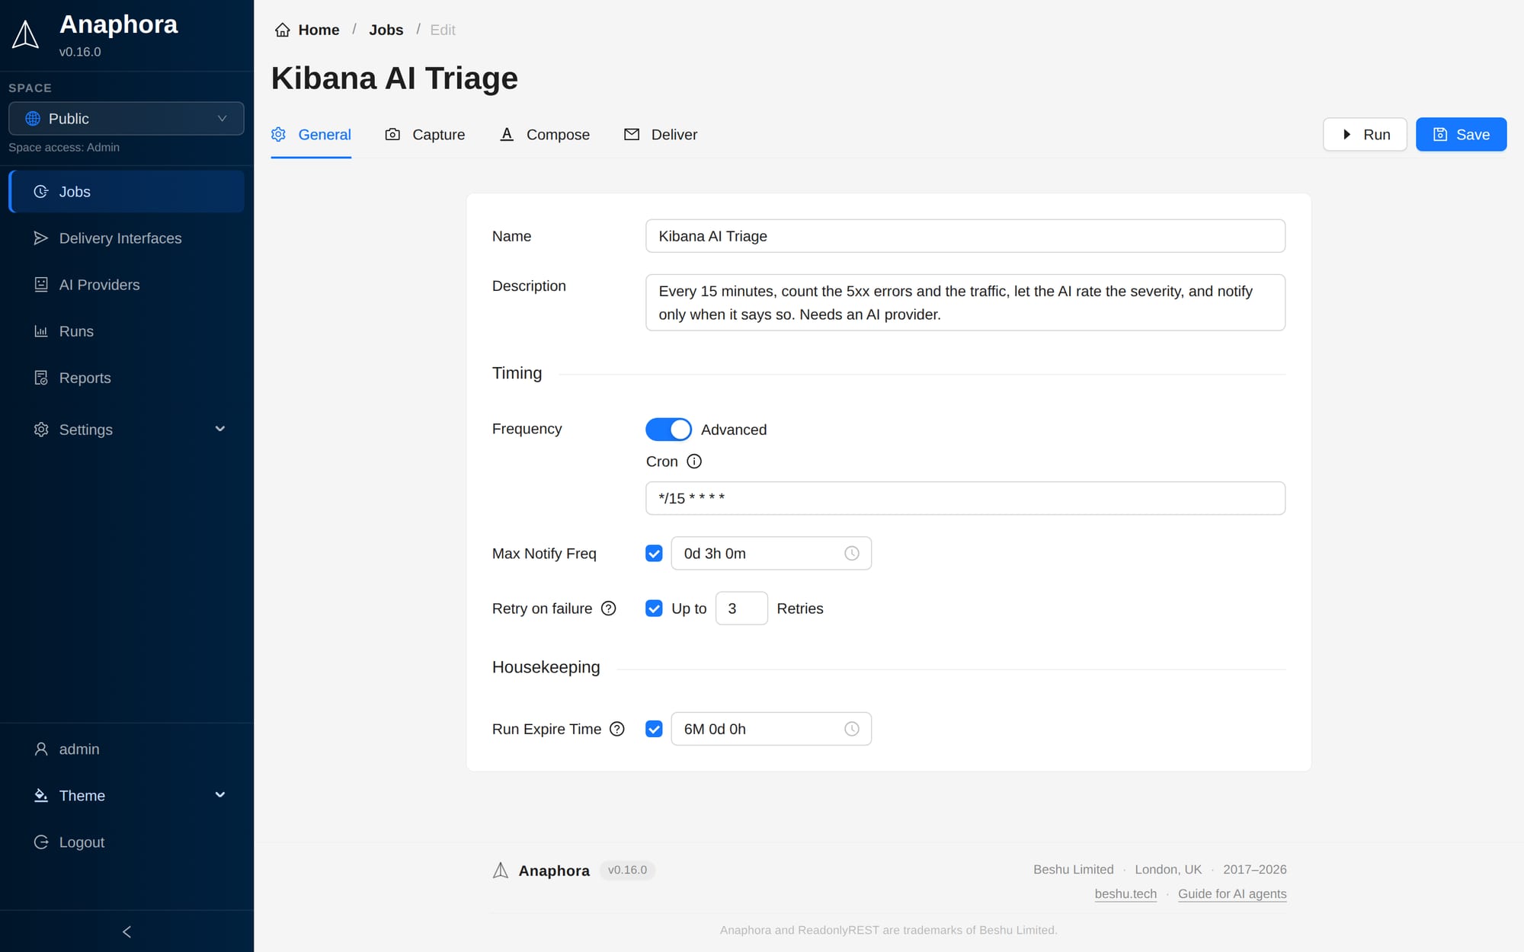This screenshot has height=952, width=1524.
Task: Click the 'Space access: Admin' text
Action: (x=64, y=148)
